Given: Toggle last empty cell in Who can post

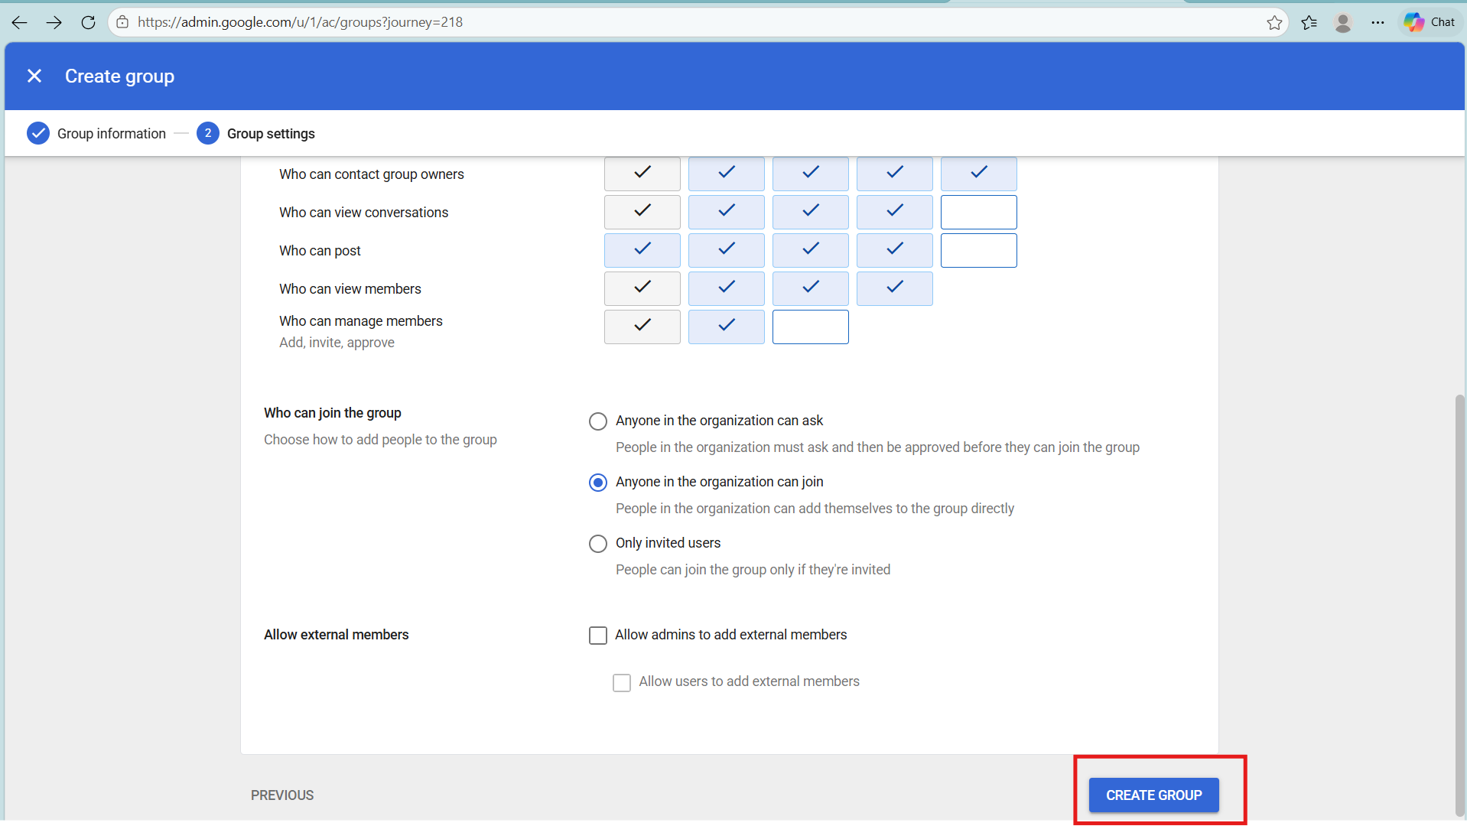Looking at the screenshot, I should (978, 250).
